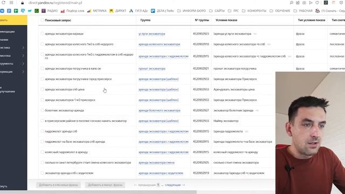Click the address bar URL direct.yandex.ru
The width and height of the screenshot is (345, 194).
pos(55,3)
